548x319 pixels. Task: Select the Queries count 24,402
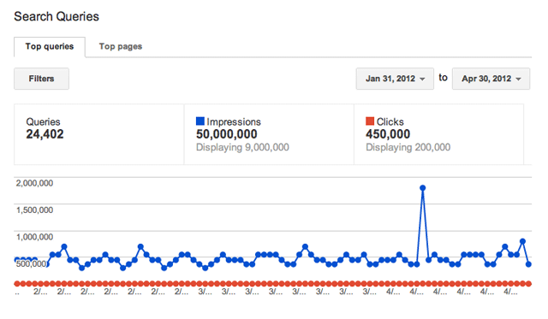(45, 134)
